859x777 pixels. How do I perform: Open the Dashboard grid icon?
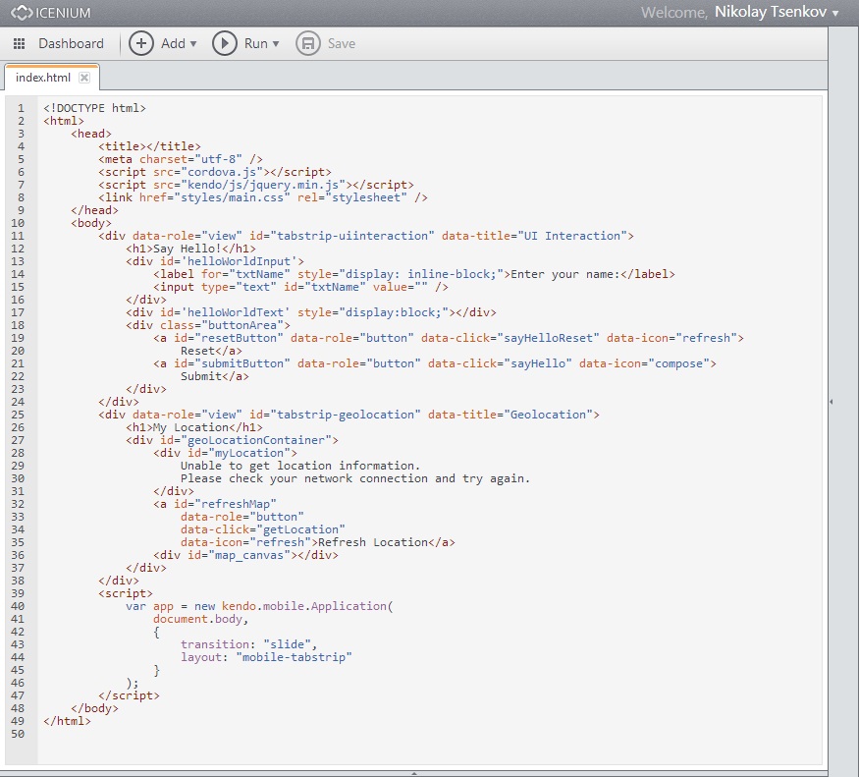click(20, 44)
